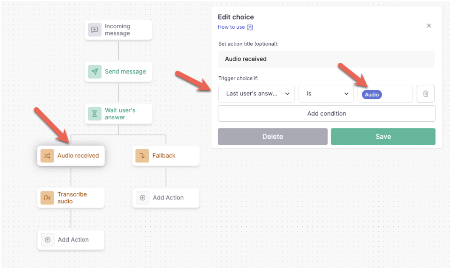Click the green Save button
This screenshot has height=269, width=451.
tap(383, 137)
